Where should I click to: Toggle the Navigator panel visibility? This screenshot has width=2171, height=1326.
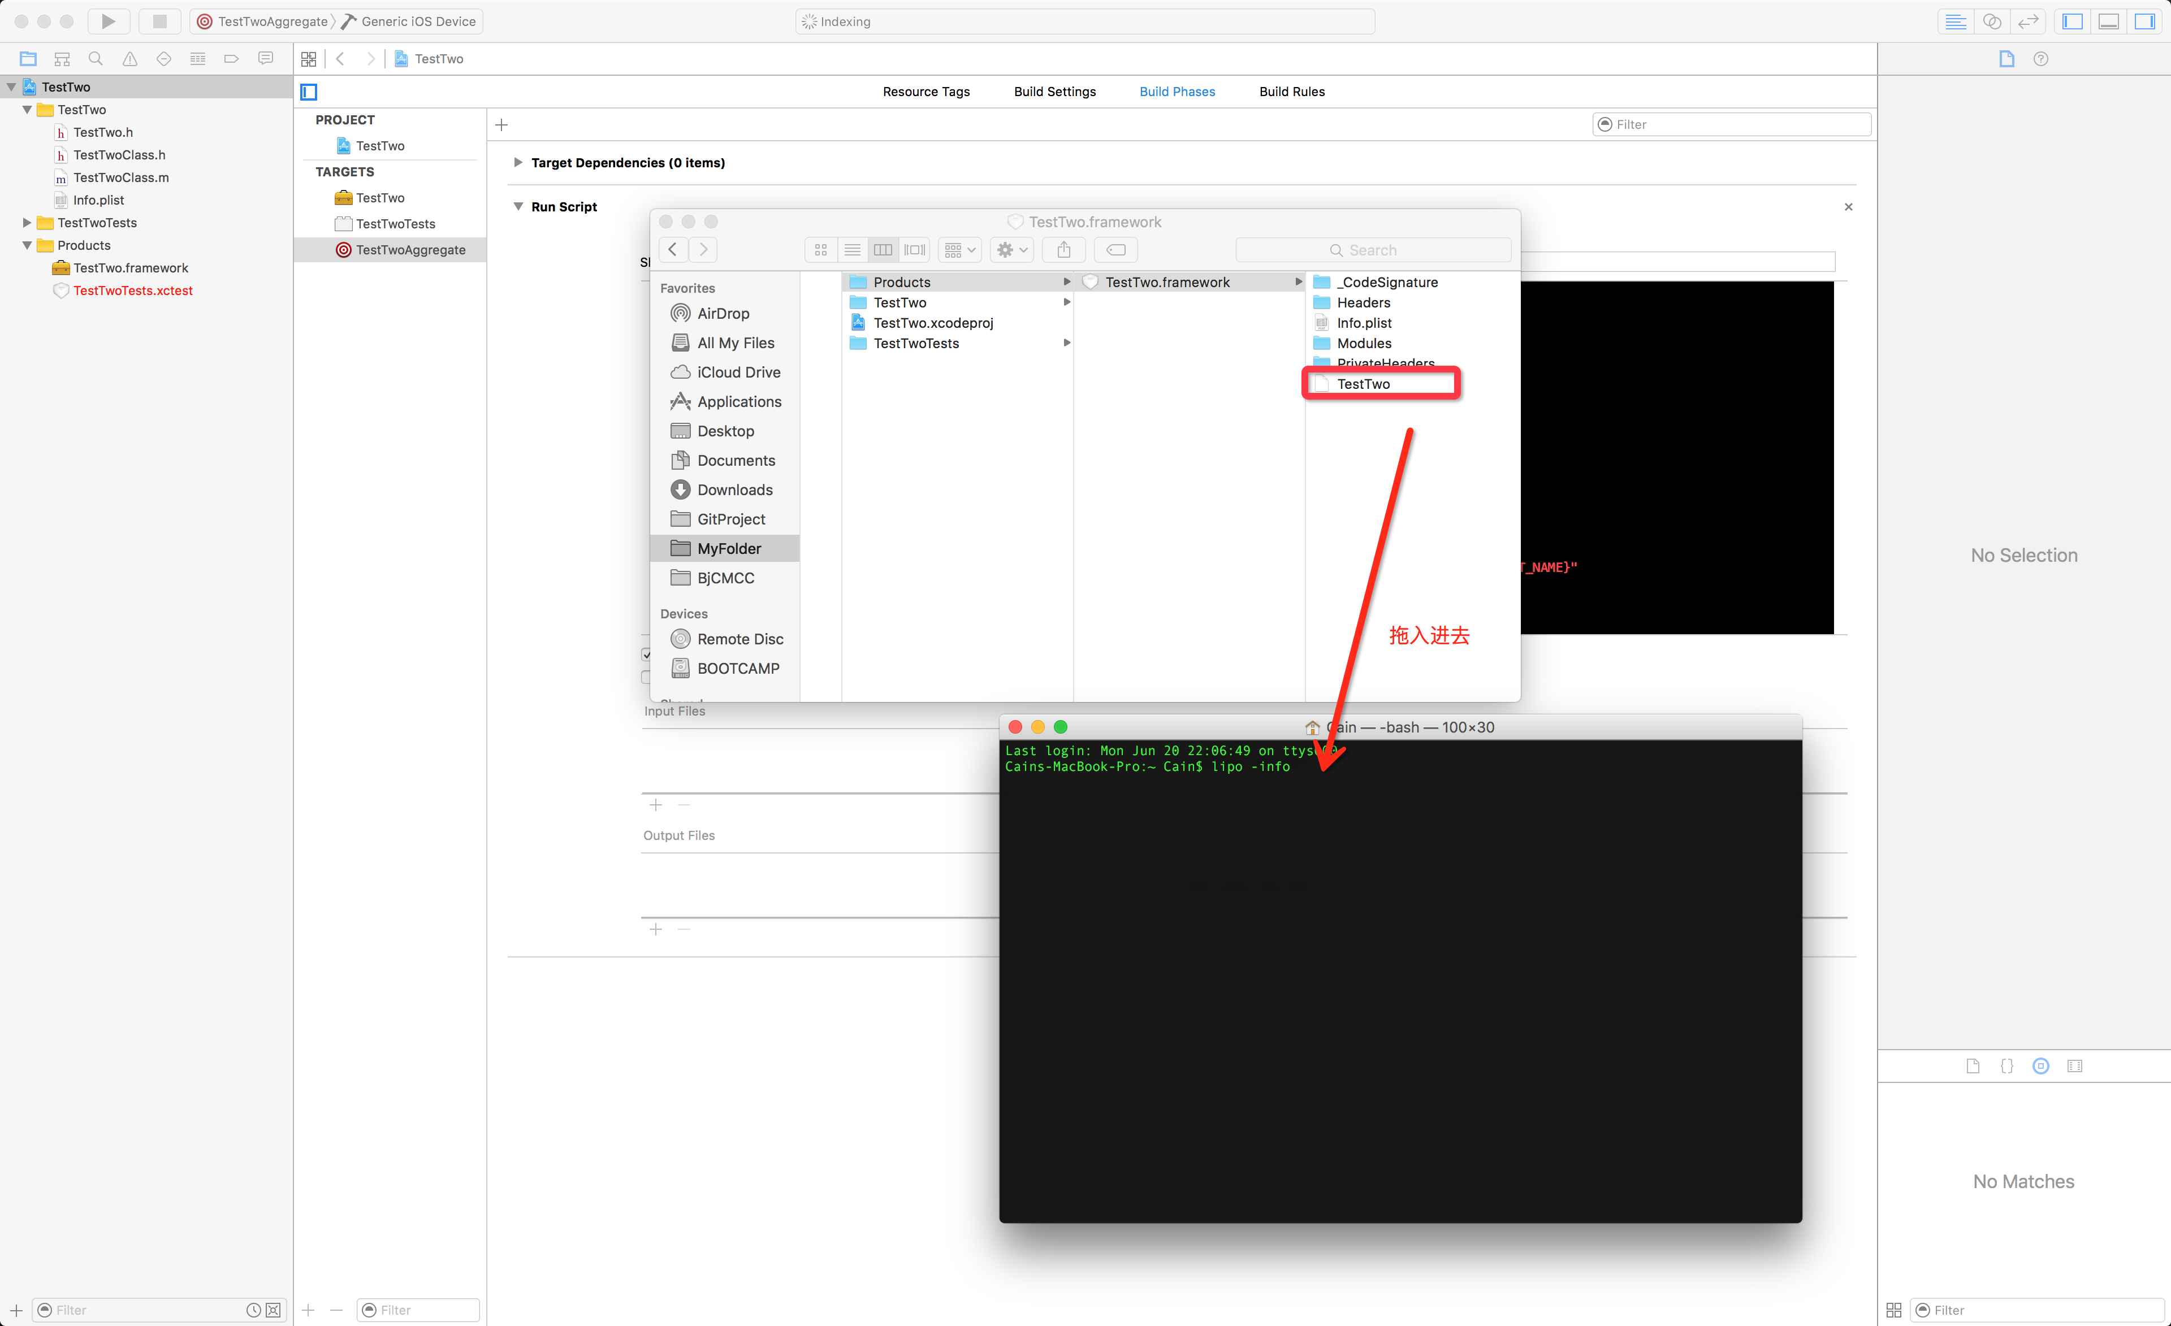(2072, 21)
